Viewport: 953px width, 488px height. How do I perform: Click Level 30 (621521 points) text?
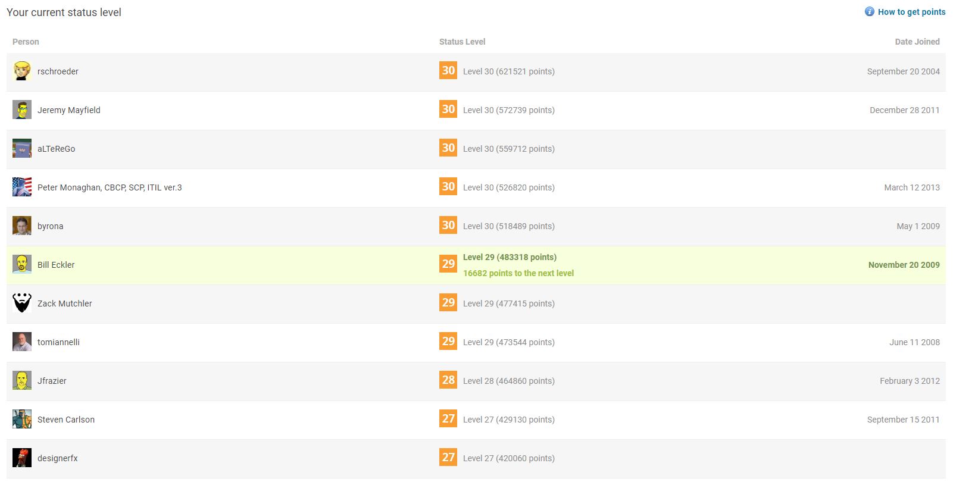tap(509, 71)
